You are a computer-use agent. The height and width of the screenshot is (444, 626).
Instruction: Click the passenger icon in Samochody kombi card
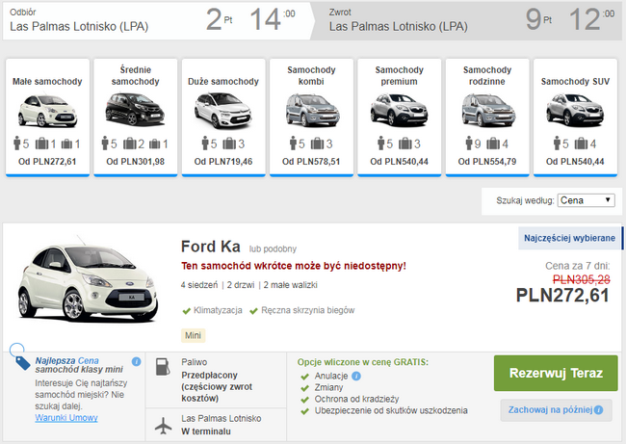[x=293, y=144]
